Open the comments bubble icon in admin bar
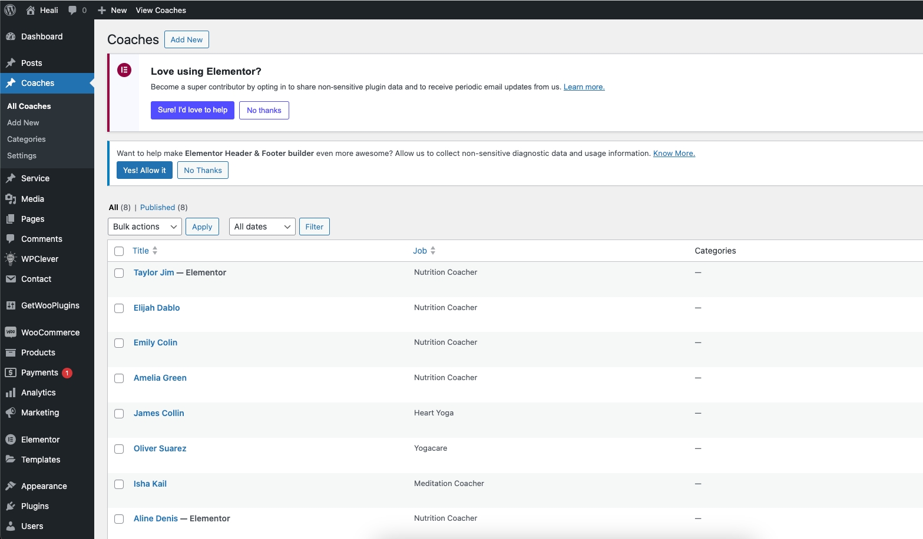 [73, 10]
